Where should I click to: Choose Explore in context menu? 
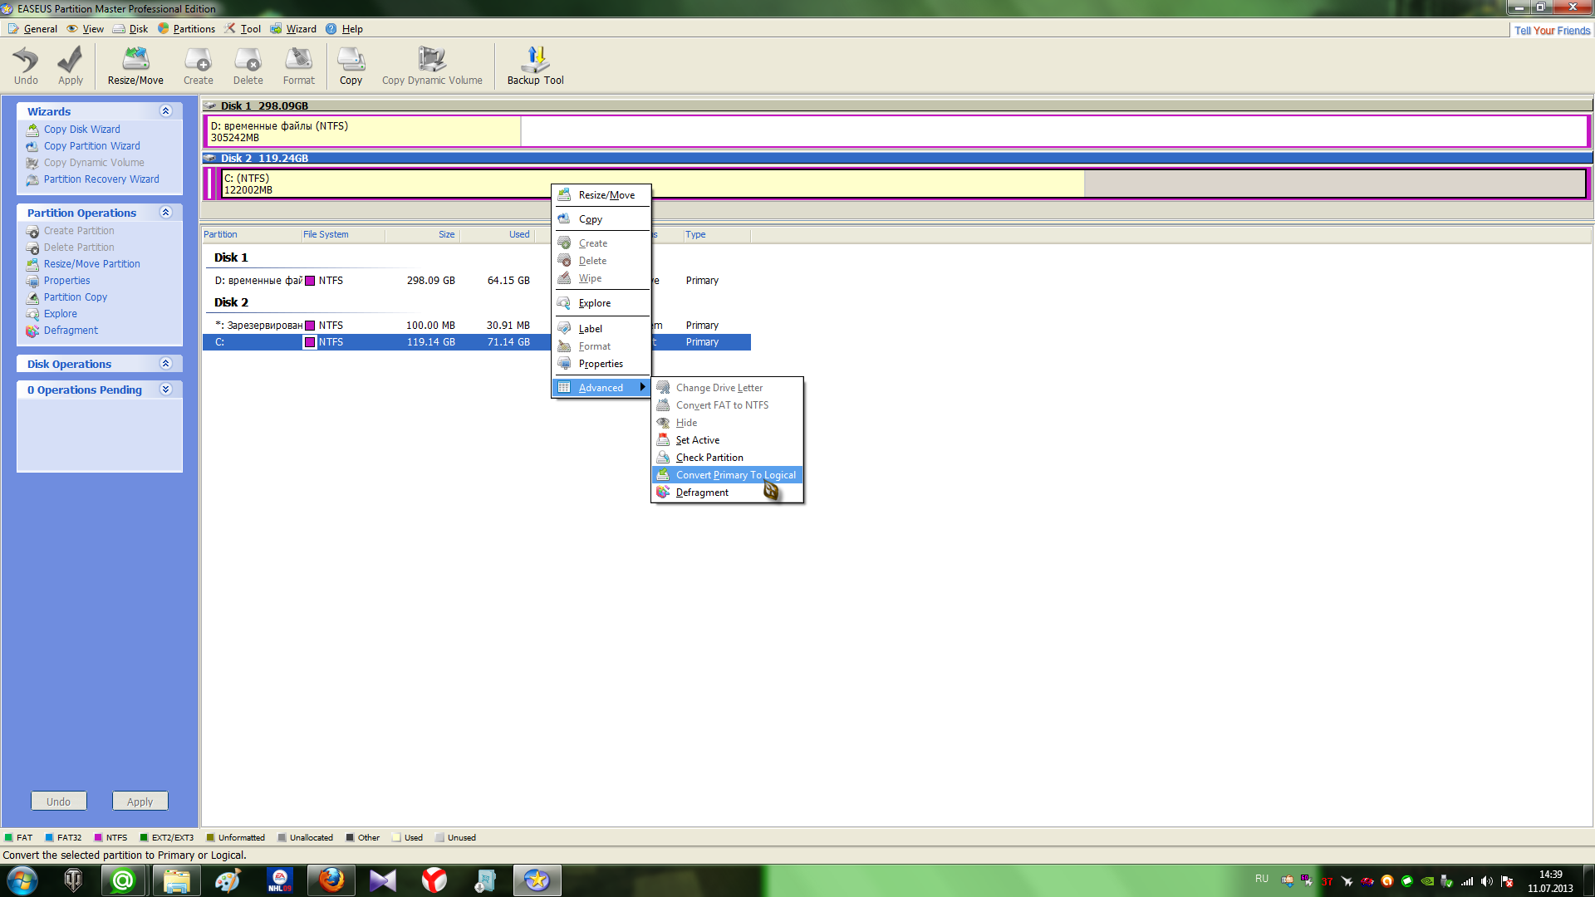coord(601,303)
